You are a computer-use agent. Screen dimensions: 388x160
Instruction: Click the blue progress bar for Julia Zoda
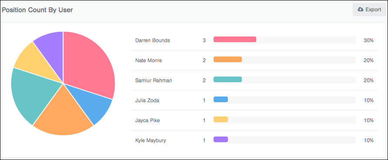click(x=221, y=100)
